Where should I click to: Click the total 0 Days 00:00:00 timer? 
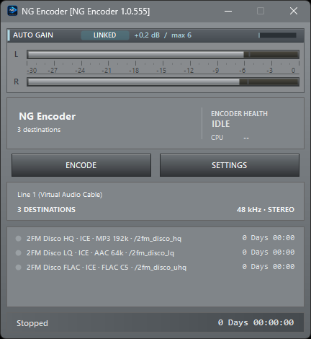pyautogui.click(x=256, y=322)
